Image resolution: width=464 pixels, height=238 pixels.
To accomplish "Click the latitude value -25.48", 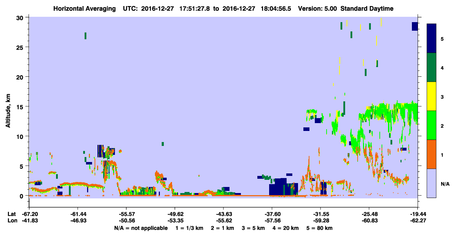I will pyautogui.click(x=369, y=214).
